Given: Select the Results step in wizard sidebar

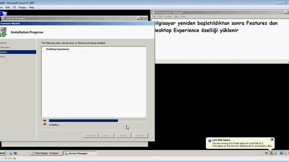Looking at the screenshot, I should click(x=2, y=57).
